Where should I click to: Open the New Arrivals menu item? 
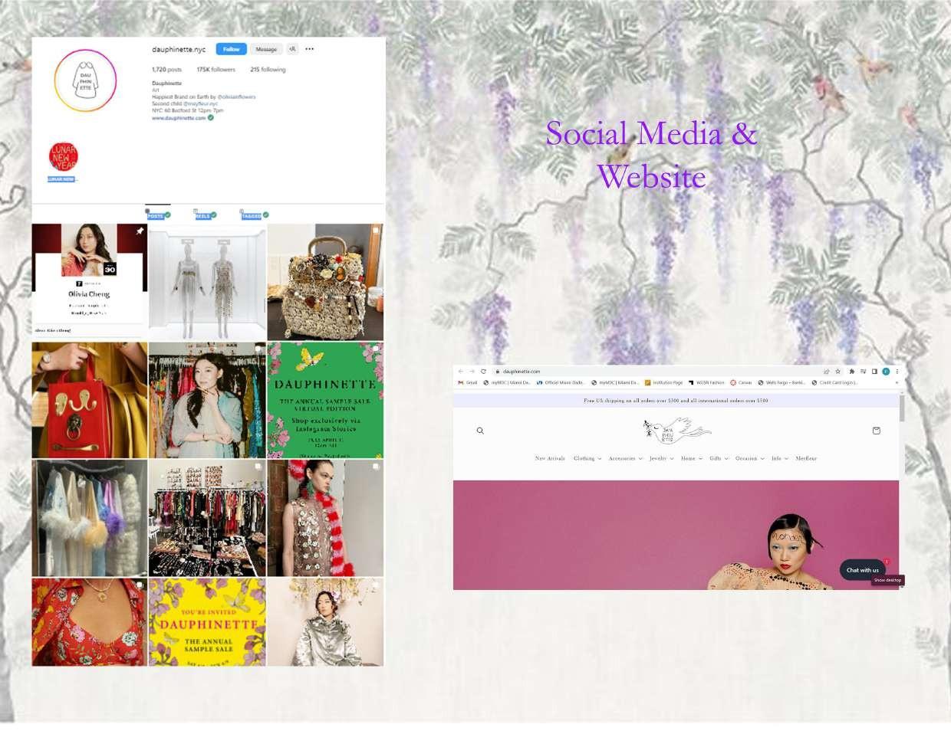(550, 458)
